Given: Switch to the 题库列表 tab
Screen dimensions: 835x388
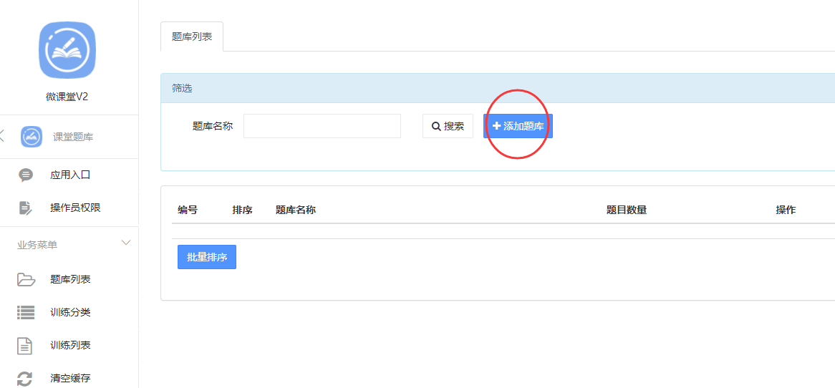Looking at the screenshot, I should click(x=192, y=37).
